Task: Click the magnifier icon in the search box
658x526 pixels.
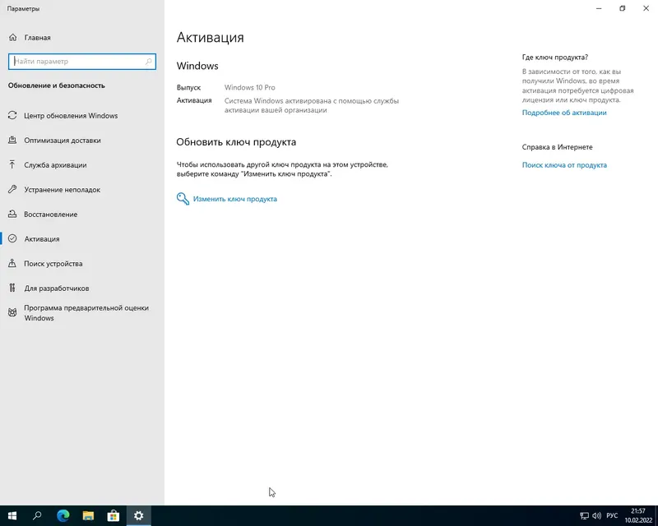Action: [149, 62]
